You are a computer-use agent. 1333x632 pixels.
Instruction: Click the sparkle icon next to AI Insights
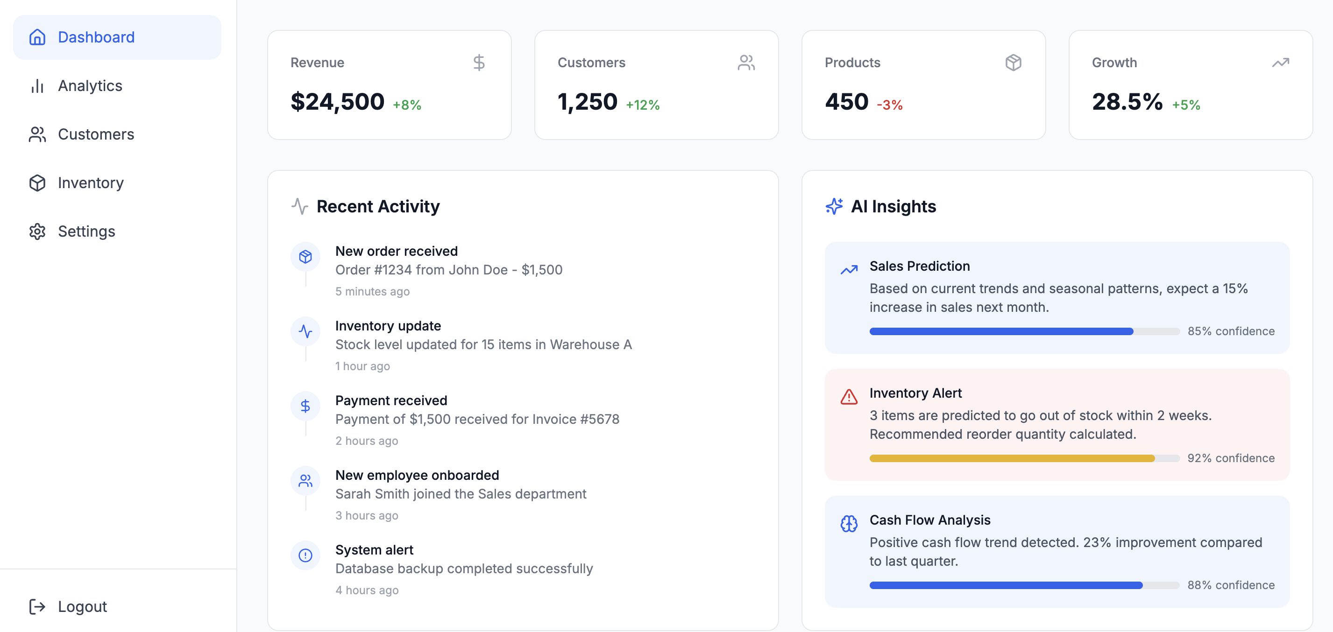click(835, 206)
